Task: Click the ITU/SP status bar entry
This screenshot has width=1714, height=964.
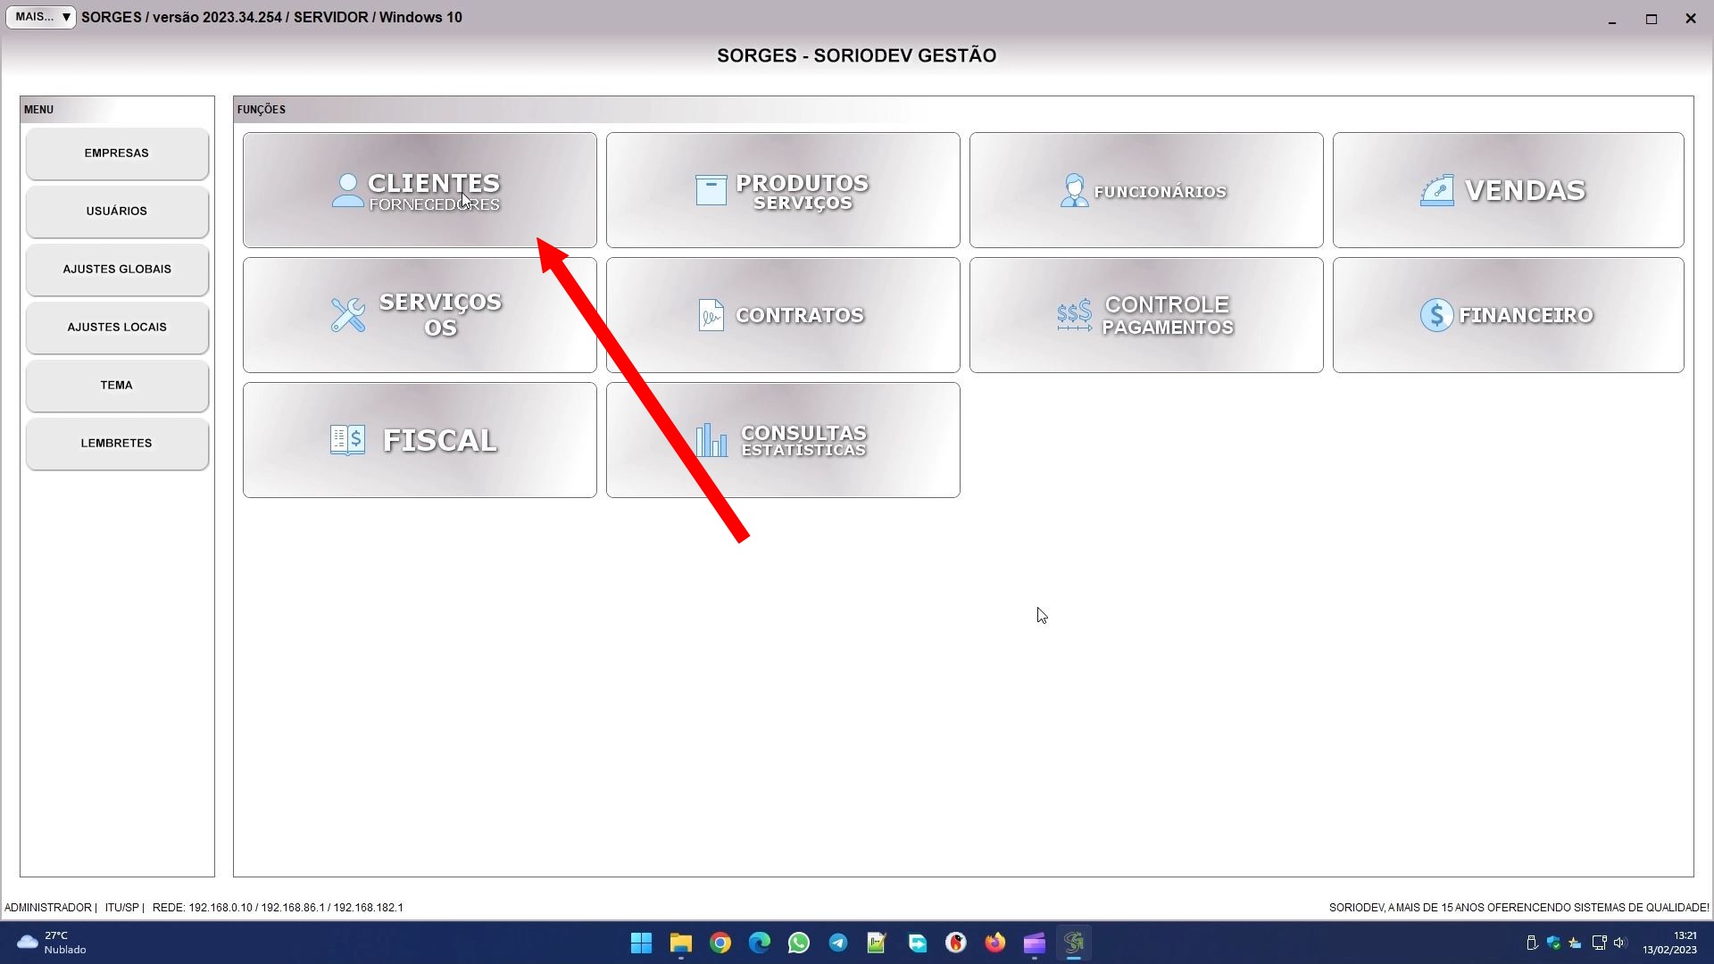Action: [121, 908]
